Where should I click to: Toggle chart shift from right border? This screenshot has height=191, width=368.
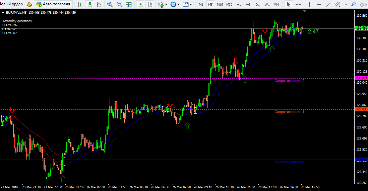pyautogui.click(x=150, y=4)
